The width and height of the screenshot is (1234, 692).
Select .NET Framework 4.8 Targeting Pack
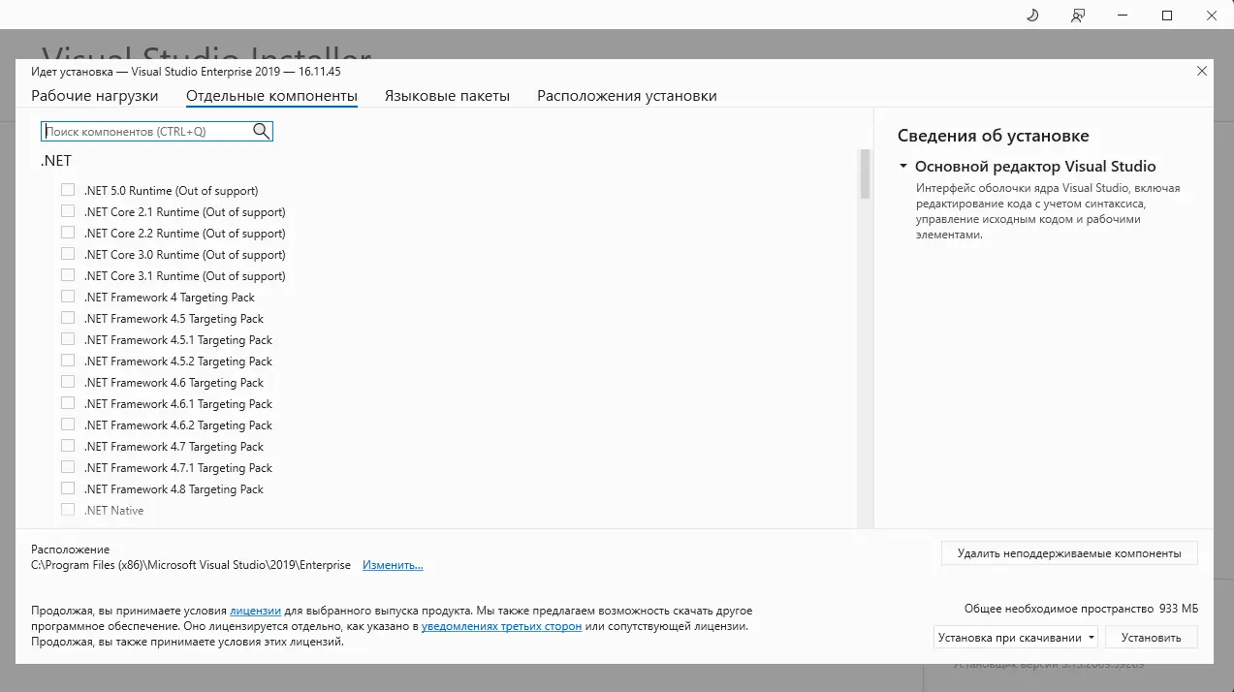click(x=68, y=488)
